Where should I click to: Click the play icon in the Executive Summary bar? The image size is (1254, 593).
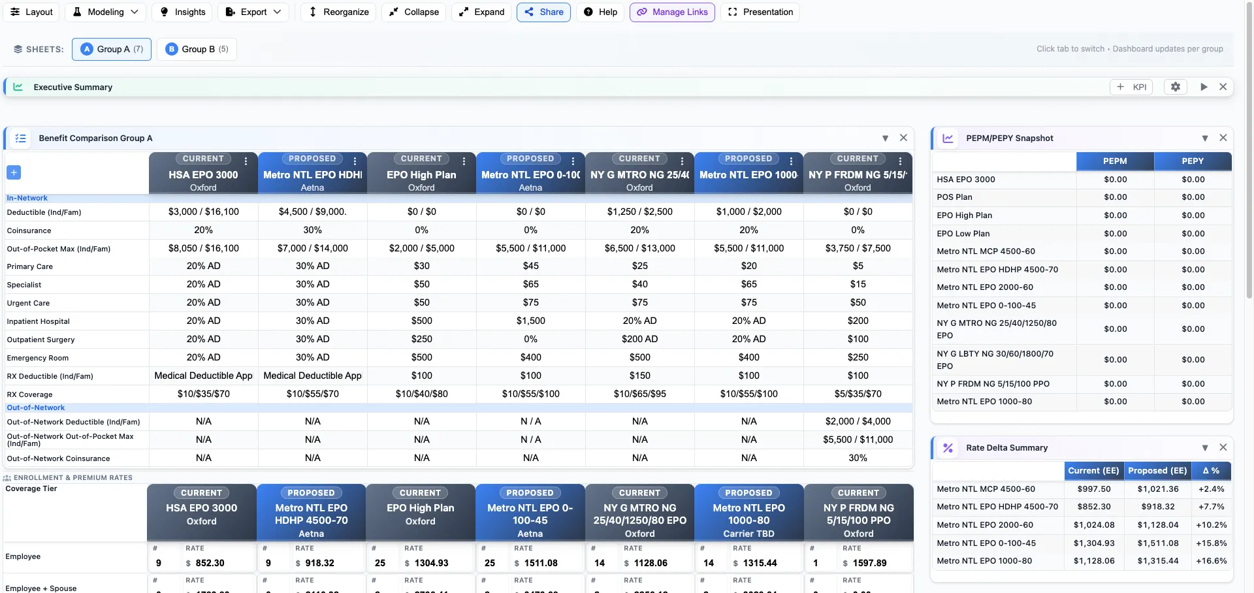pos(1204,86)
